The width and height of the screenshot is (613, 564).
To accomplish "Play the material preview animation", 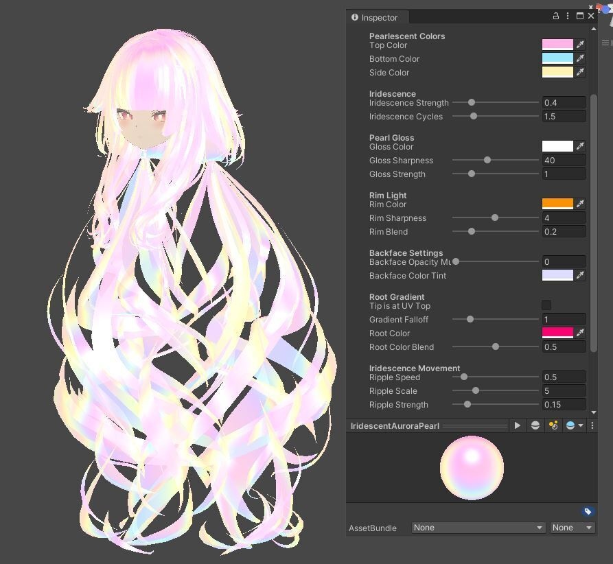I will pos(517,425).
